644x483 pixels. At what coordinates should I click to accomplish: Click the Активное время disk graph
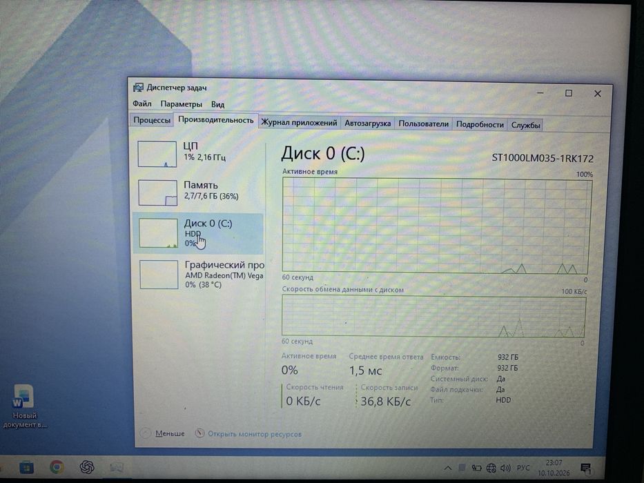[437, 226]
